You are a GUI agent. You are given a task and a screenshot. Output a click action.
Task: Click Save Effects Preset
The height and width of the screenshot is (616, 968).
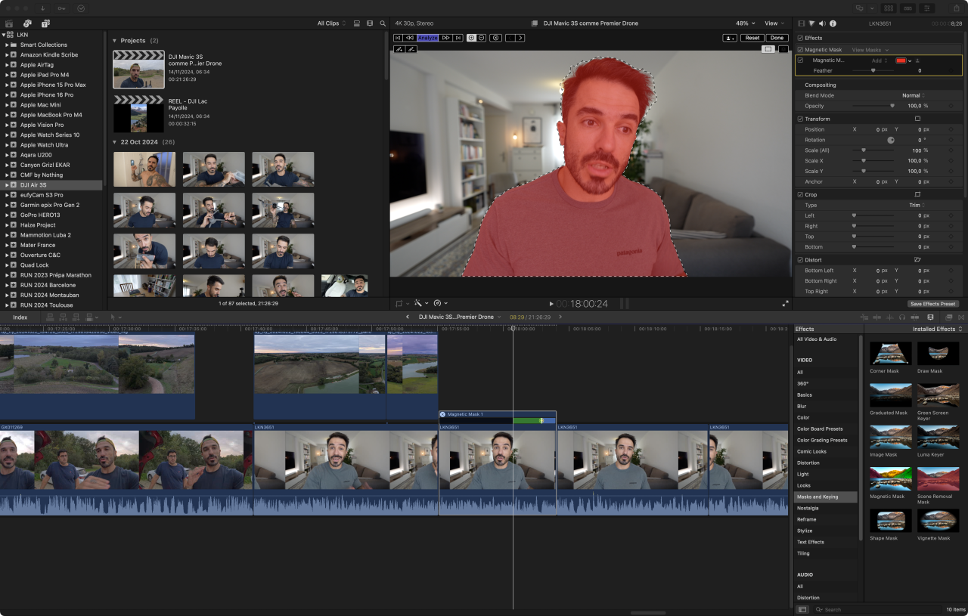tap(933, 304)
